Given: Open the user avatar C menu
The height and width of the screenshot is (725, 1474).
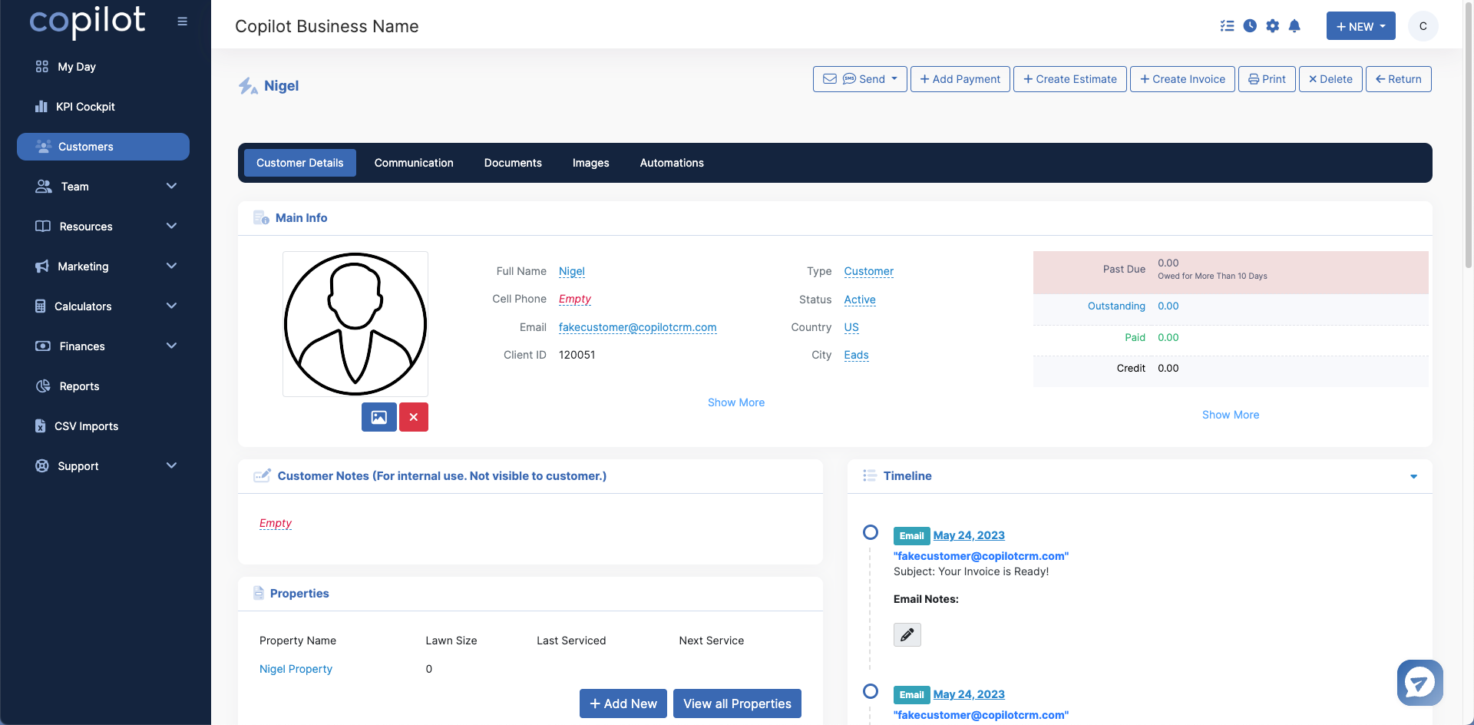Looking at the screenshot, I should coord(1423,26).
